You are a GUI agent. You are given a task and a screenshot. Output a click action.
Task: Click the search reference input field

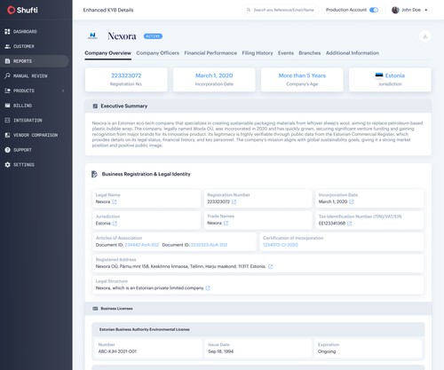[280, 10]
